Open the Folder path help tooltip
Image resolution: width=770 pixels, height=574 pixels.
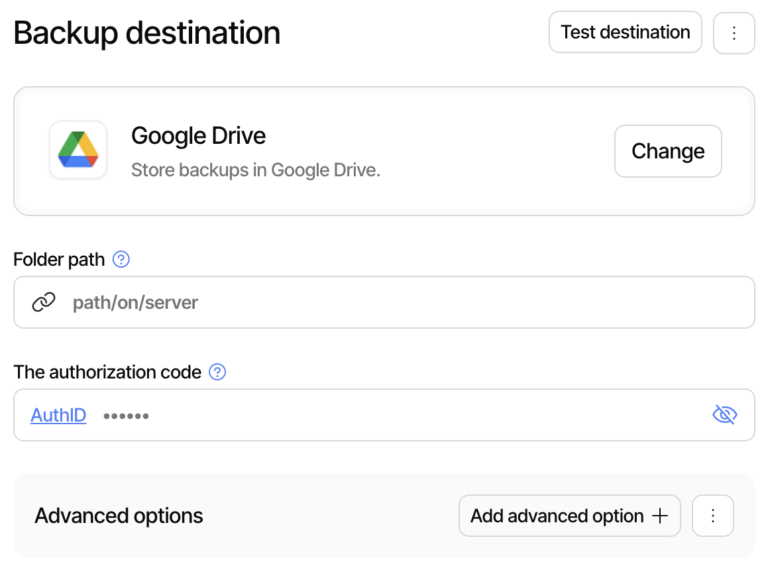(121, 260)
